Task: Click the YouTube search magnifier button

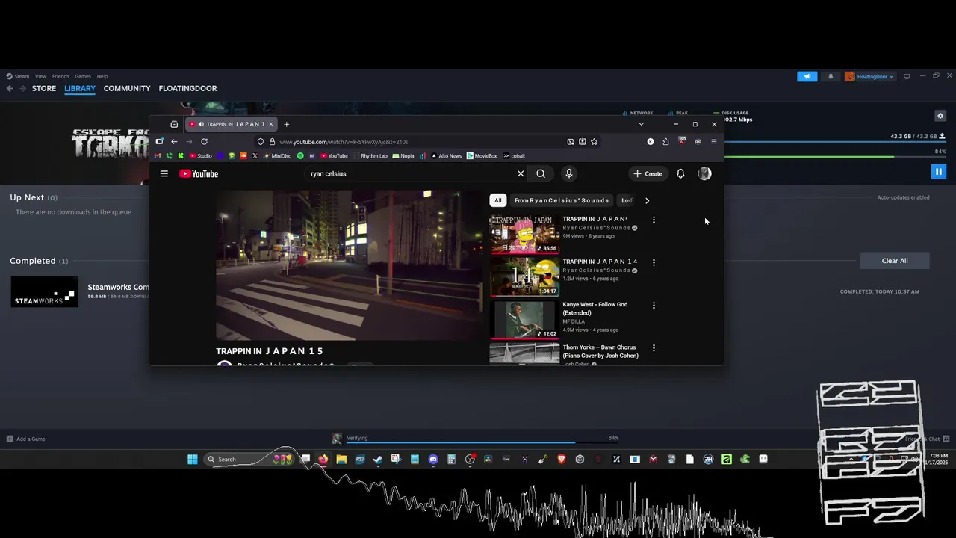Action: coord(541,173)
